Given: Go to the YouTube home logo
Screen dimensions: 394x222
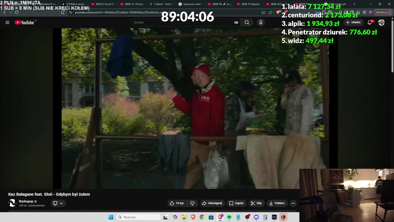Looking at the screenshot, I should pyautogui.click(x=25, y=23).
